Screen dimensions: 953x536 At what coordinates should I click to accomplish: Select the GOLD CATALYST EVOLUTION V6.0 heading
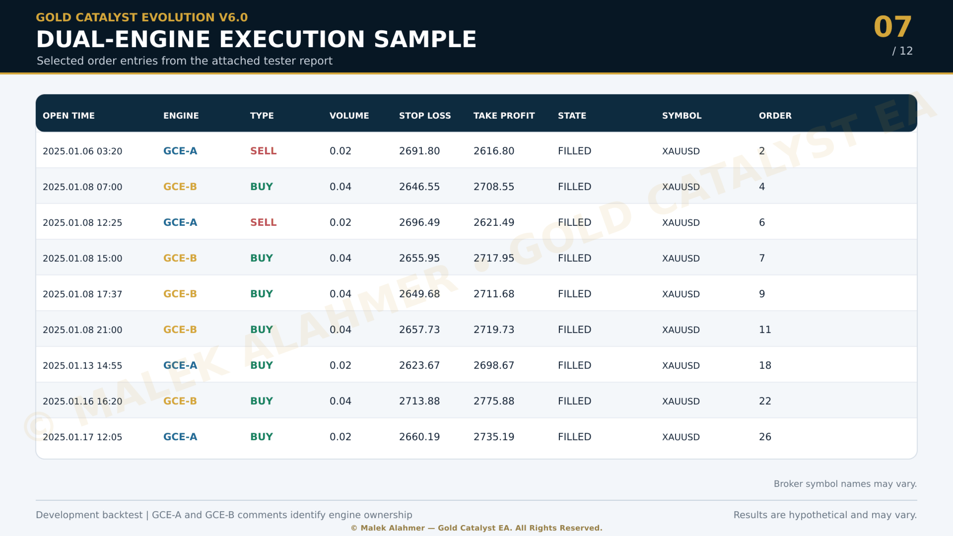tap(142, 17)
